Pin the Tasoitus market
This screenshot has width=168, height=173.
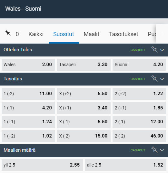click(x=154, y=78)
